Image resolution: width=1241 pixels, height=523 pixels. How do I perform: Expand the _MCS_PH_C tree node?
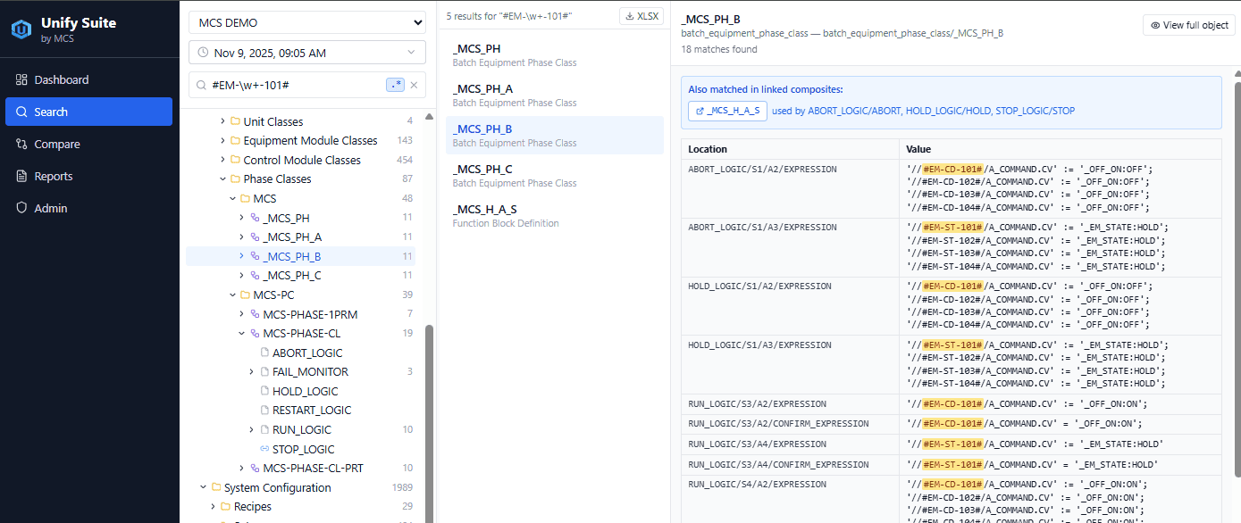241,276
